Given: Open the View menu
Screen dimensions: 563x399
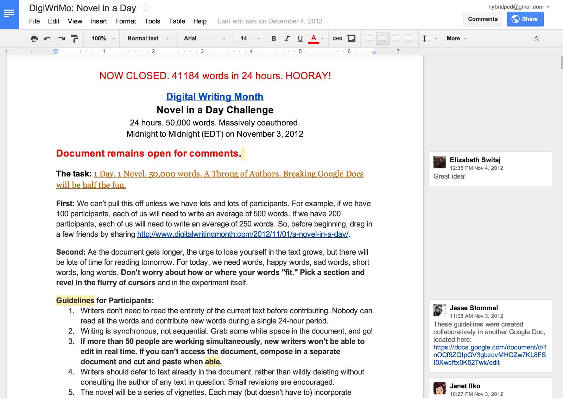Looking at the screenshot, I should 75,21.
